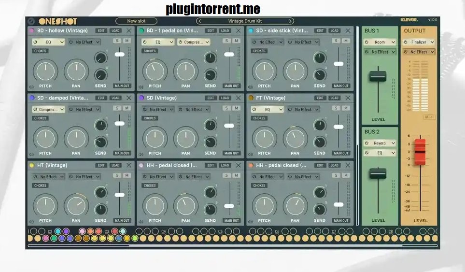The width and height of the screenshot is (465, 272).
Task: Open CHOKES settings for HT (Vintage)
Action: click(x=41, y=186)
